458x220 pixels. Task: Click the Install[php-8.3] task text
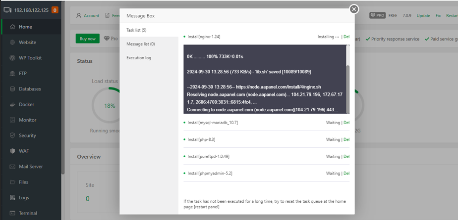(201, 139)
